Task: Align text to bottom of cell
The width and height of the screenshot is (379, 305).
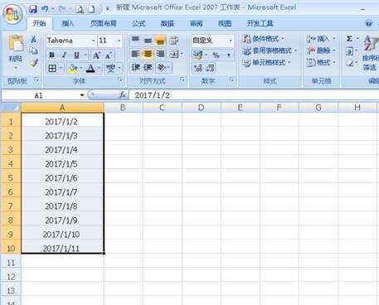Action: point(161,41)
